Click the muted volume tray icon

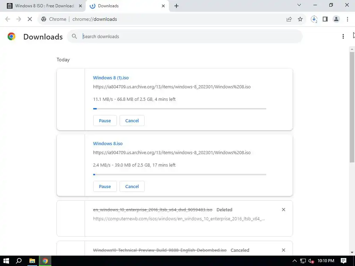(311, 261)
